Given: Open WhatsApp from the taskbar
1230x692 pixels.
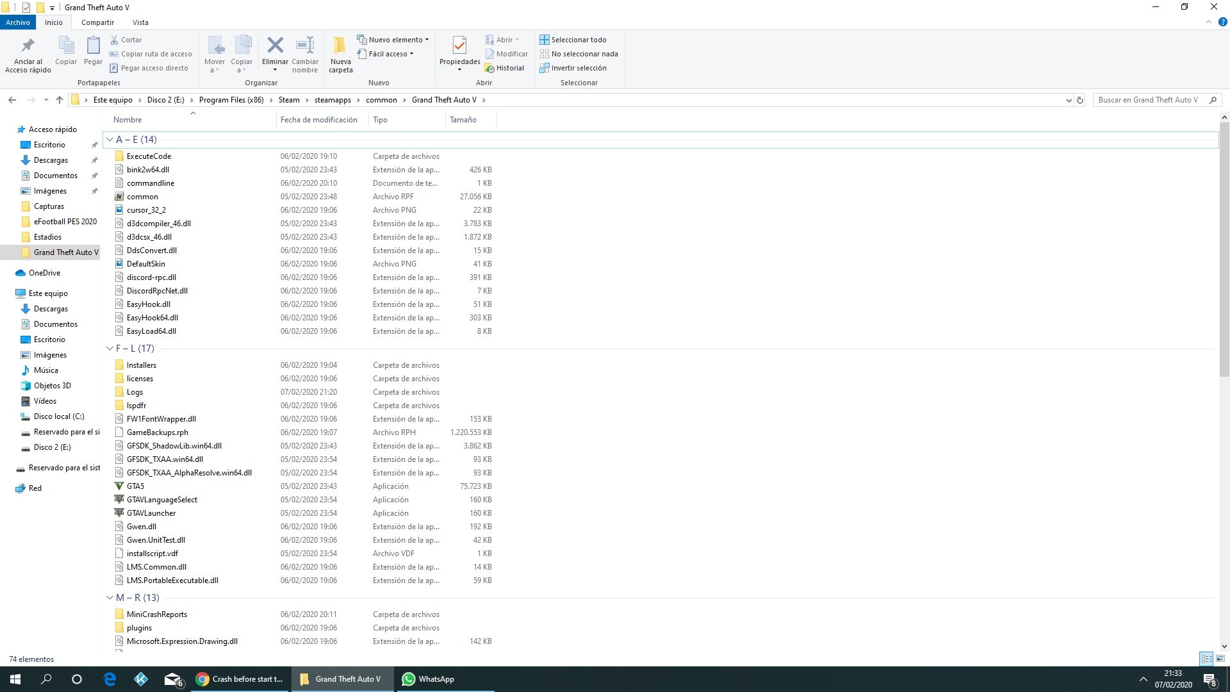Looking at the screenshot, I should point(429,679).
